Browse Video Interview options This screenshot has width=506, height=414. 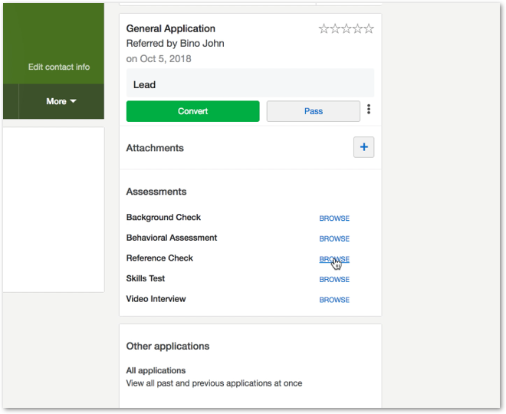[x=334, y=301]
